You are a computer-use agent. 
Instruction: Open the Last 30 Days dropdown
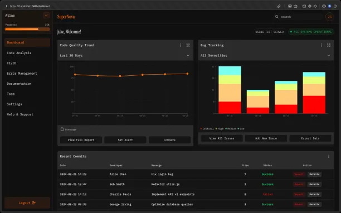click(125, 55)
